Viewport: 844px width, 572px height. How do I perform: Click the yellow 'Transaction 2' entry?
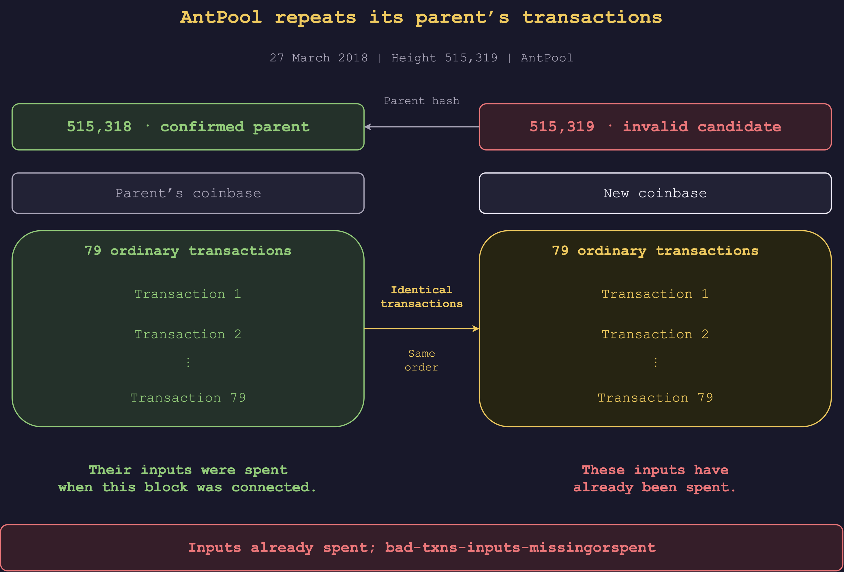click(x=655, y=334)
